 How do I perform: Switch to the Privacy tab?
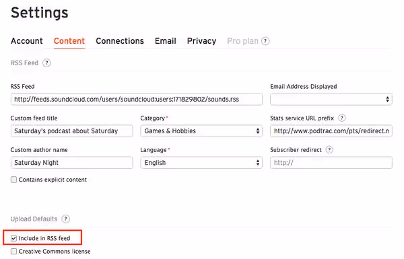(x=201, y=41)
